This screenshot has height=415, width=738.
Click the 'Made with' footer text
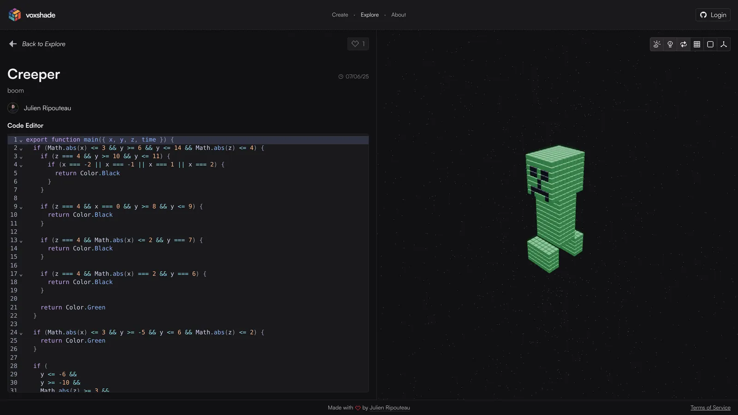click(340, 408)
